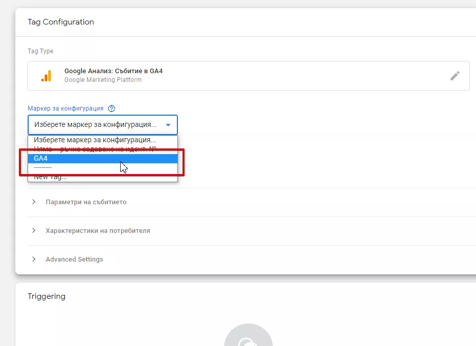Select 'Изберете маркер за конфигурация...' list option
Image resolution: width=476 pixels, height=346 pixels.
[x=103, y=140]
